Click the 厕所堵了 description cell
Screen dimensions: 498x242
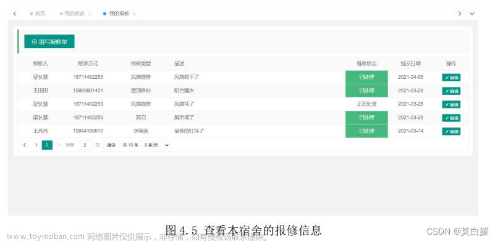click(x=184, y=118)
